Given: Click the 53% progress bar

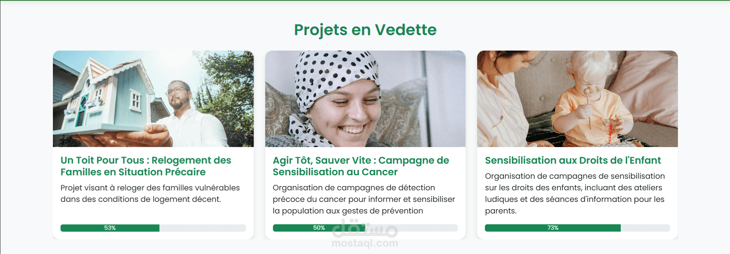Looking at the screenshot, I should click(153, 228).
